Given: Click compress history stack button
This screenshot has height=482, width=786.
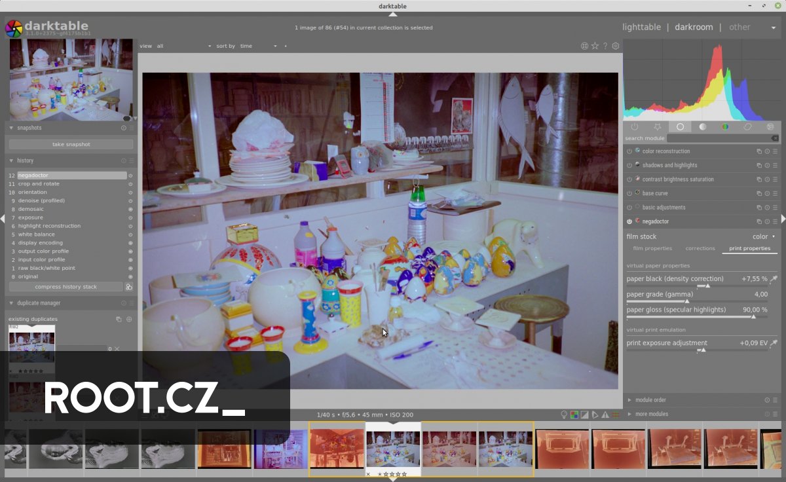Looking at the screenshot, I should [65, 287].
